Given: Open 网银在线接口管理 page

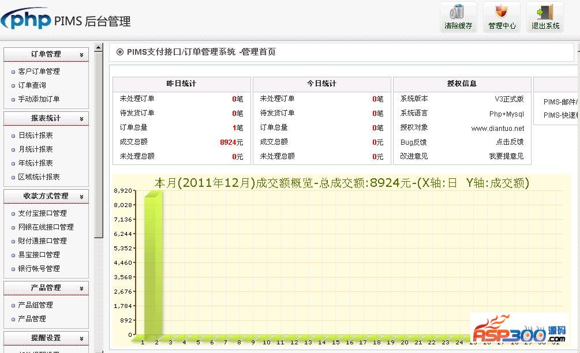Looking at the screenshot, I should tap(46, 227).
